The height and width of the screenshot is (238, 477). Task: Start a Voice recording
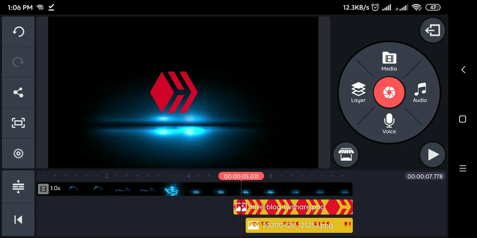tap(389, 124)
